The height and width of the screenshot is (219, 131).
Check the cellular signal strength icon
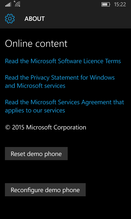[x=8, y=5]
